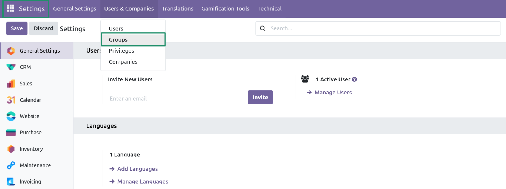
Task: Click the Settings breadcrumb title
Action: [x=72, y=29]
